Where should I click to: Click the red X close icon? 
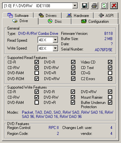coord(114,6)
